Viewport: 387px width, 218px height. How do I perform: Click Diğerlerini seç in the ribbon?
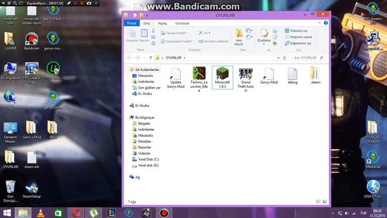pyautogui.click(x=298, y=43)
